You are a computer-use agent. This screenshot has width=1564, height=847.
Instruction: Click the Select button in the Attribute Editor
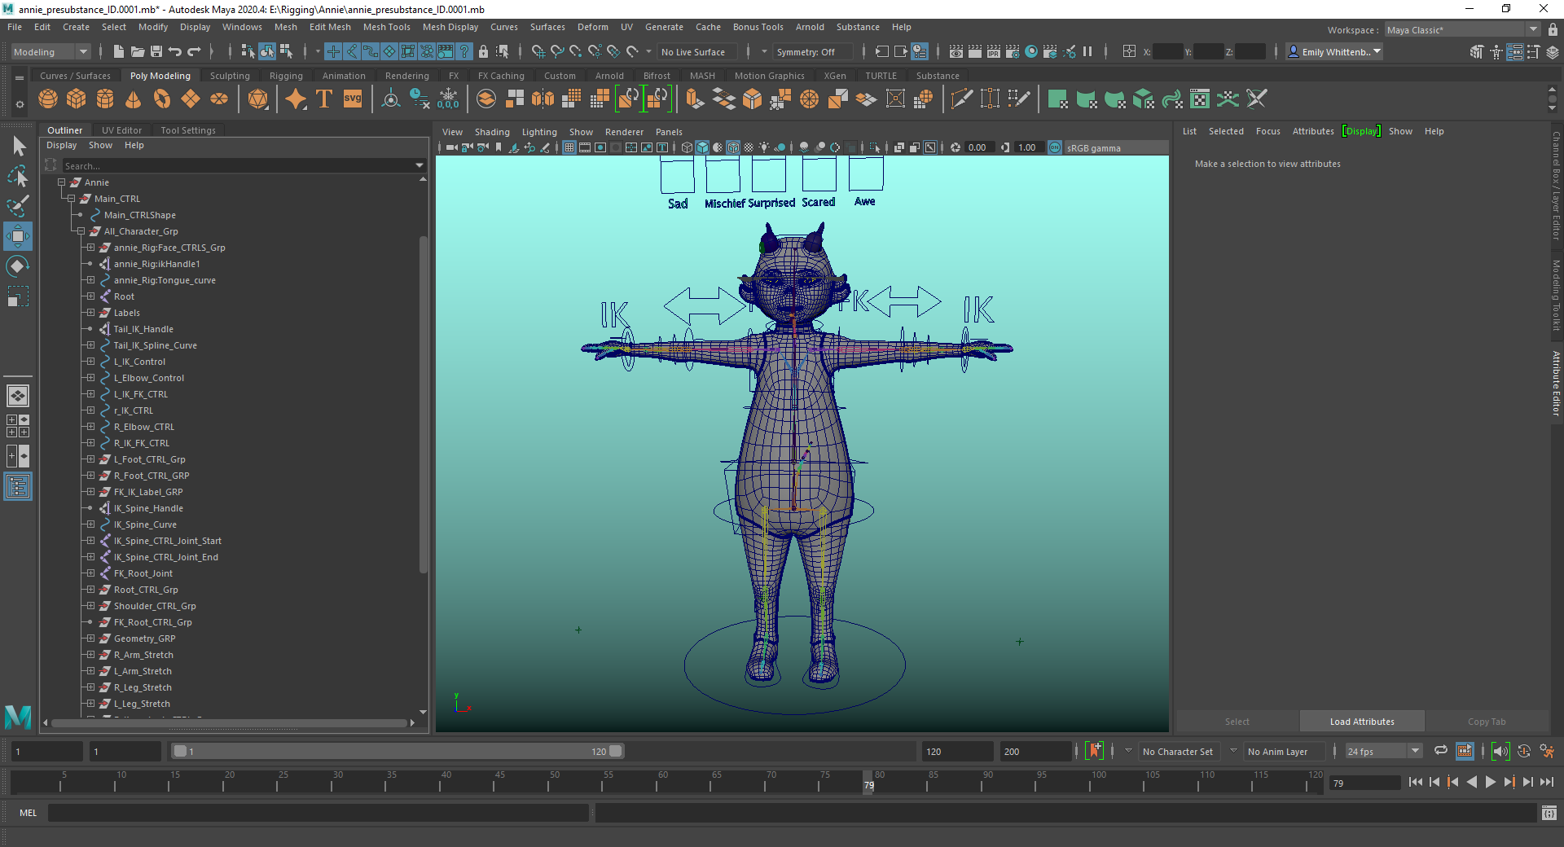click(1237, 721)
